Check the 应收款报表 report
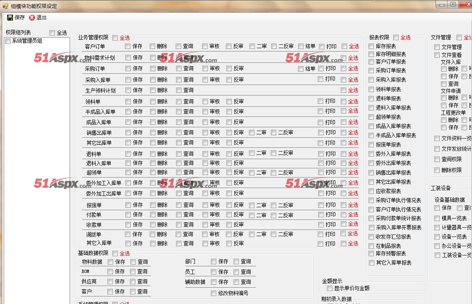The height and width of the screenshot is (304, 472). click(371, 191)
